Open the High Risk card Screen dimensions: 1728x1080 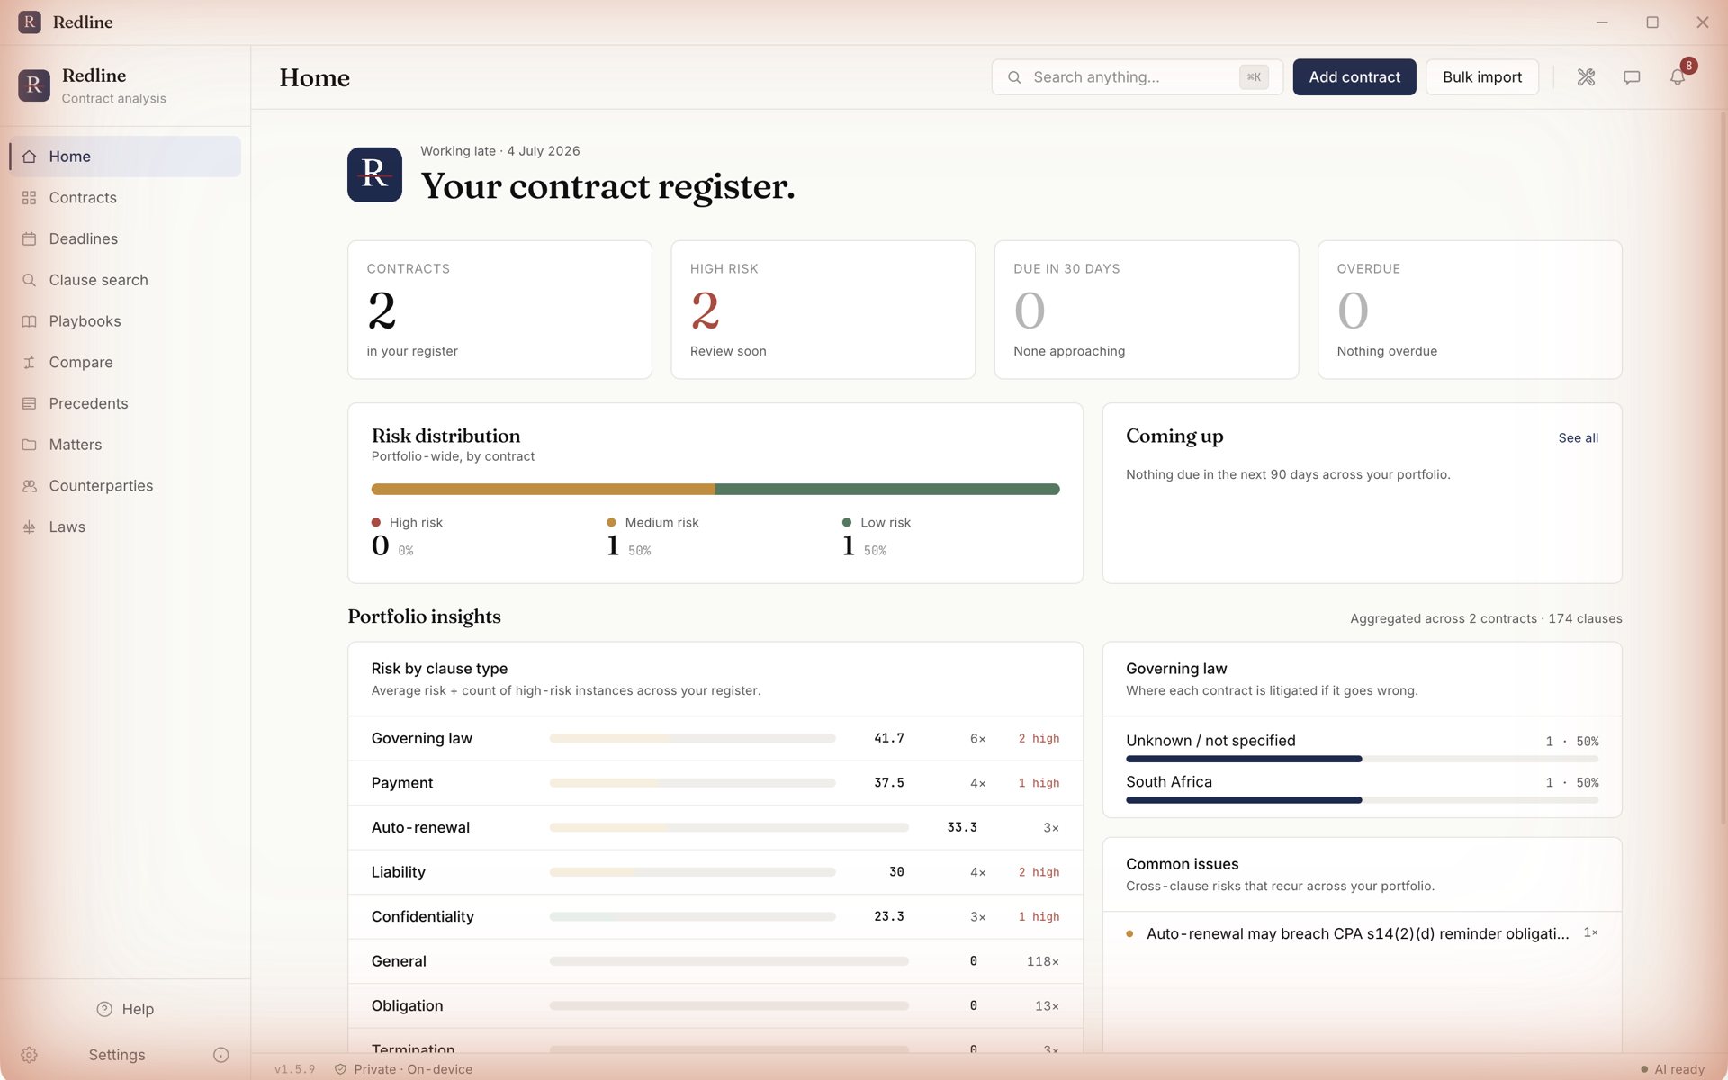(823, 310)
